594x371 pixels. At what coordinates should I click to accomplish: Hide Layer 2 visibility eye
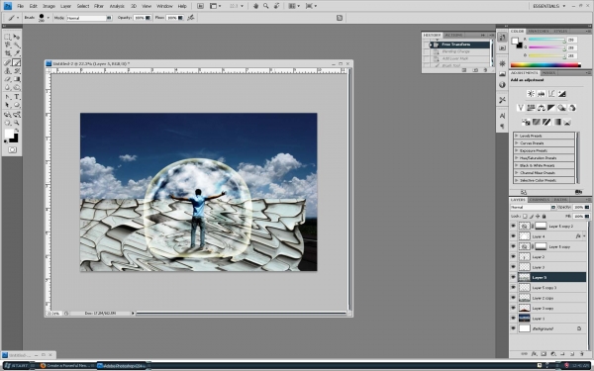(513, 256)
